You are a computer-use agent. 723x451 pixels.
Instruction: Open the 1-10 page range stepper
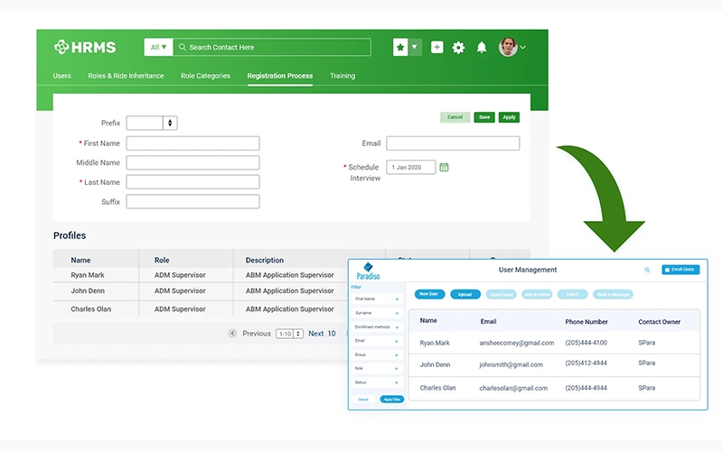(289, 334)
